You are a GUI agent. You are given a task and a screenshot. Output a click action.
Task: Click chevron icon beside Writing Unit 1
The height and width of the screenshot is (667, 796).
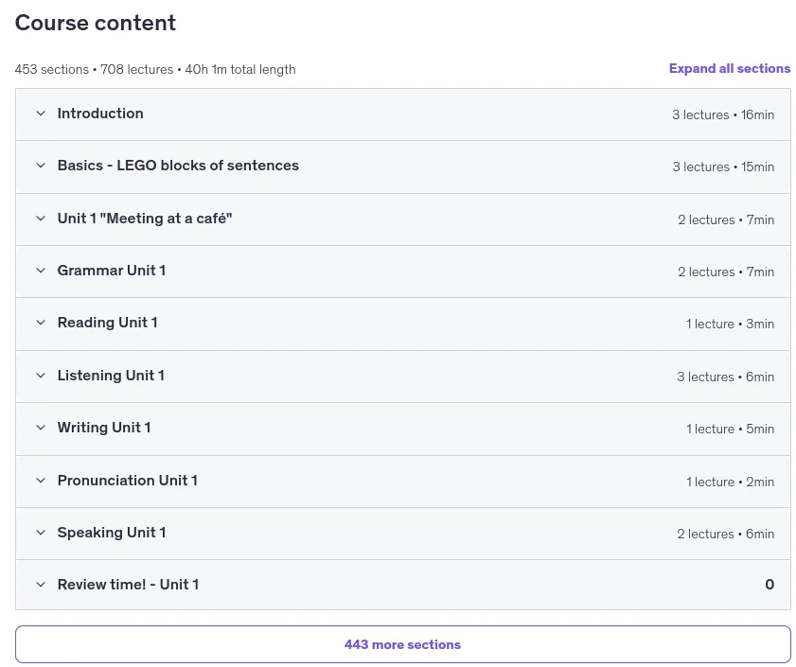click(41, 428)
